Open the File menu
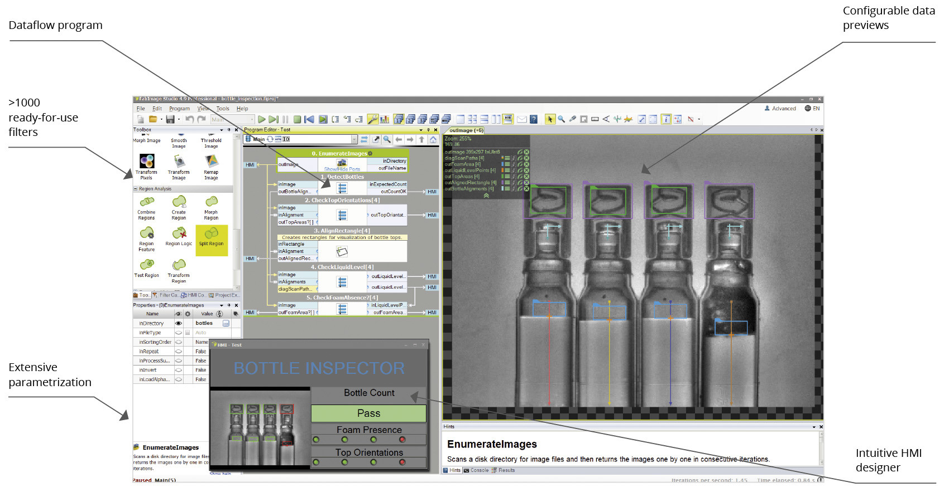Image resolution: width=949 pixels, height=492 pixels. 141,109
